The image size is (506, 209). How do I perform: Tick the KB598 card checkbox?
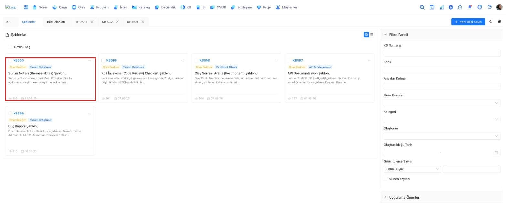[197, 60]
